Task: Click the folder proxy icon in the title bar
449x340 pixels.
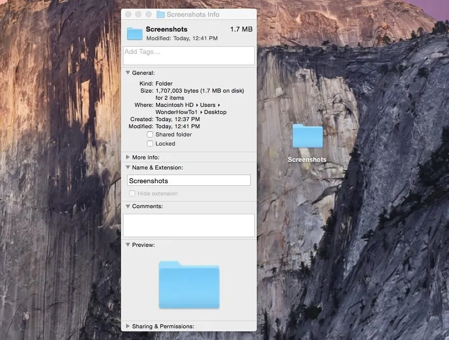Action: [x=161, y=14]
